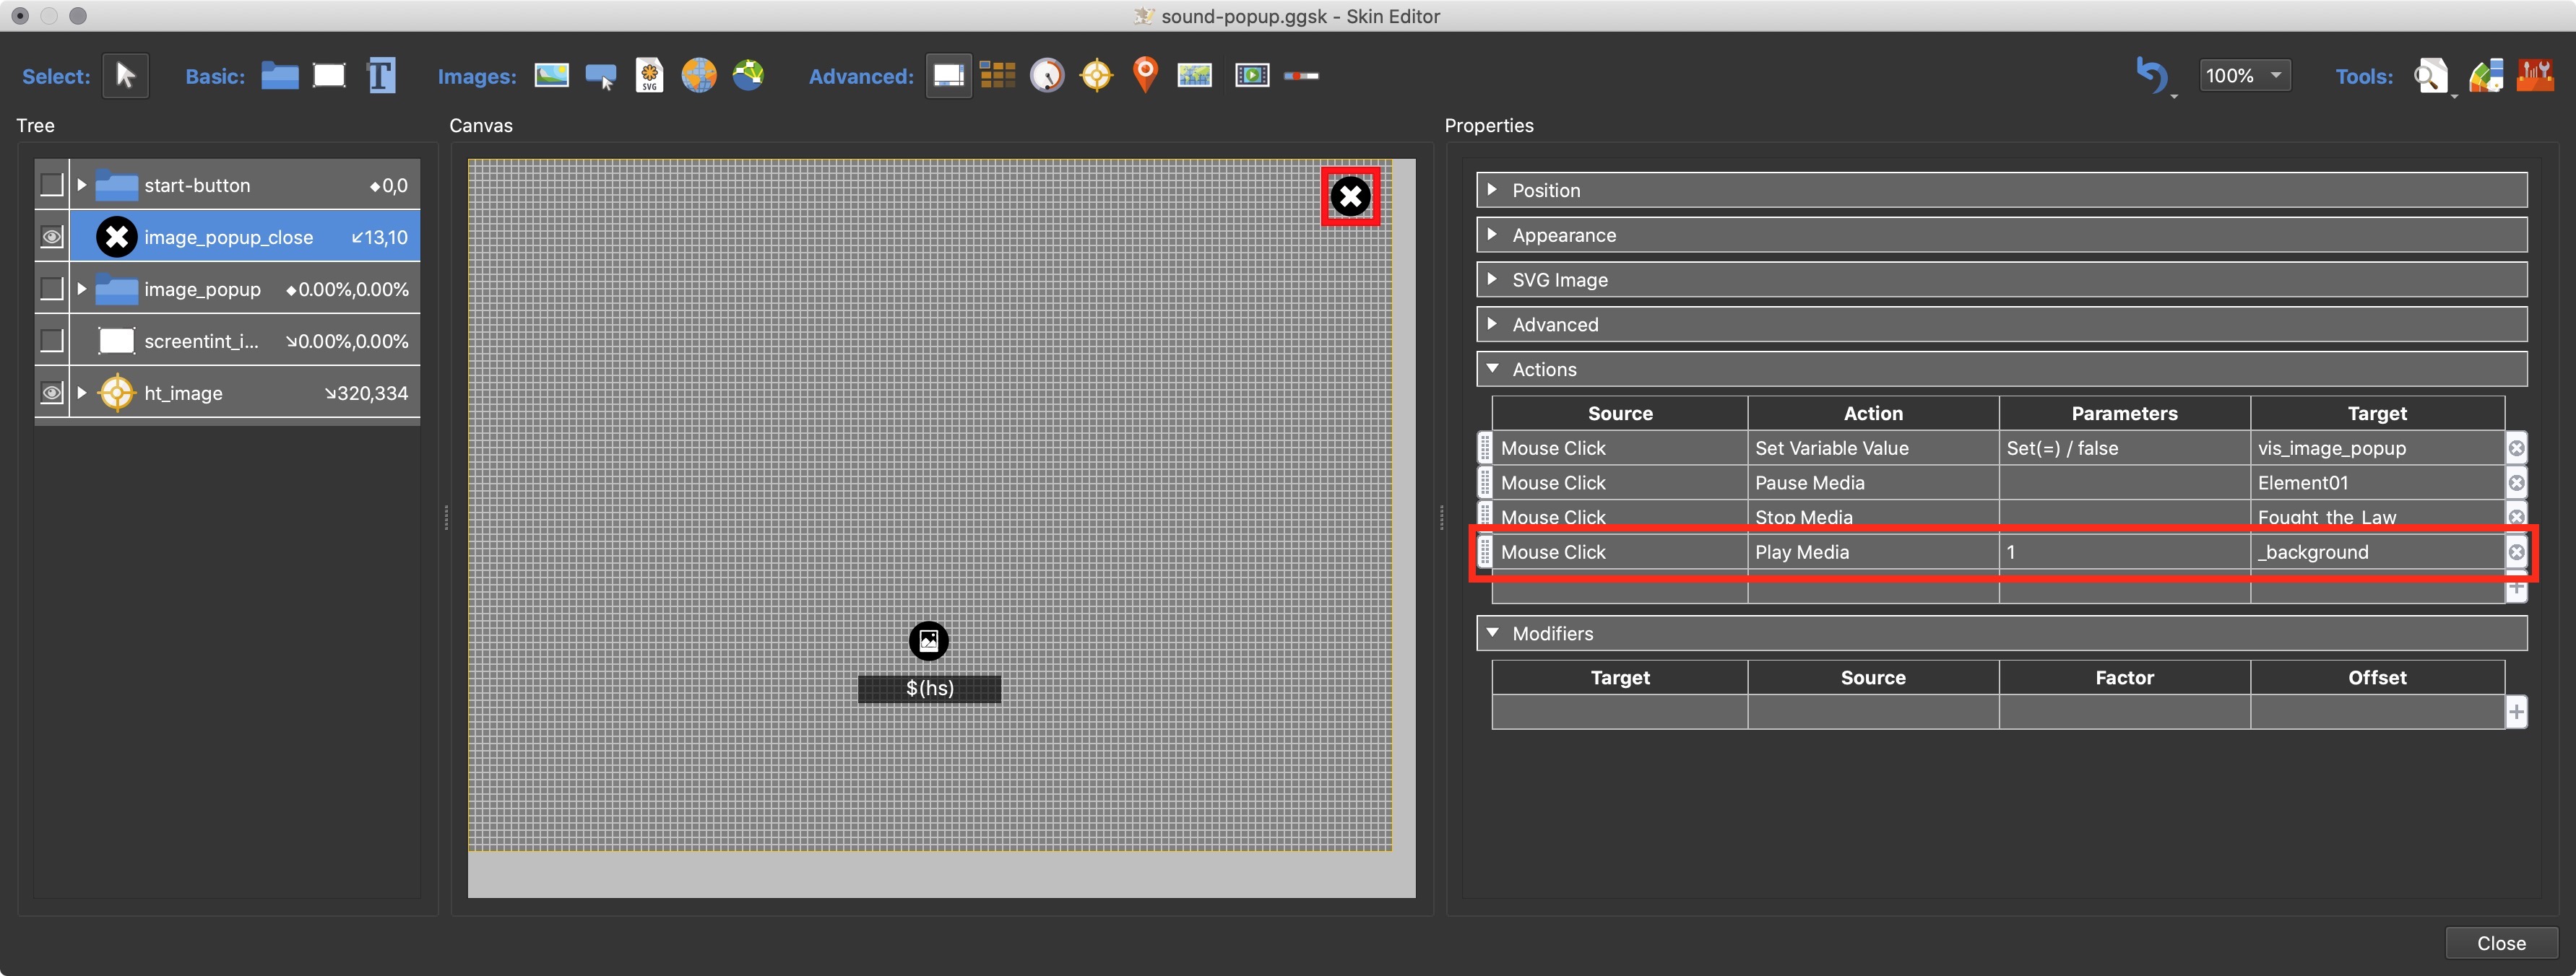Add a Rectangle element
This screenshot has height=976, width=2576.
click(x=329, y=76)
